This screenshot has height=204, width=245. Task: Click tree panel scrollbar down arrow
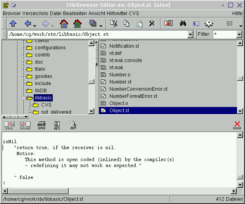pyautogui.click(x=91, y=111)
